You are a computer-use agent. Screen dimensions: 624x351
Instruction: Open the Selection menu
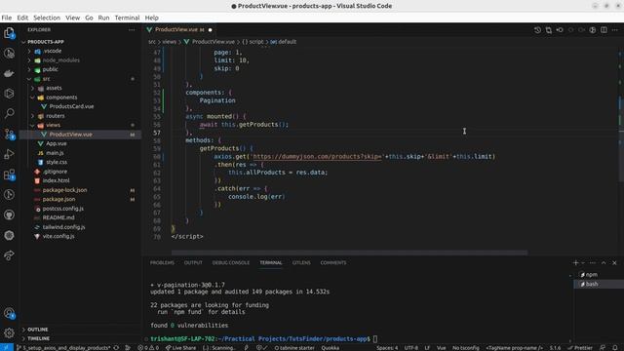(47, 18)
